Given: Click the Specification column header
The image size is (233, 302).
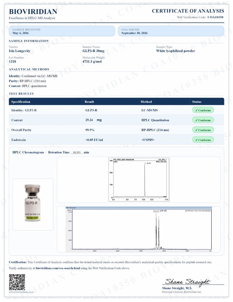Looking at the screenshot, I should click(x=21, y=102).
